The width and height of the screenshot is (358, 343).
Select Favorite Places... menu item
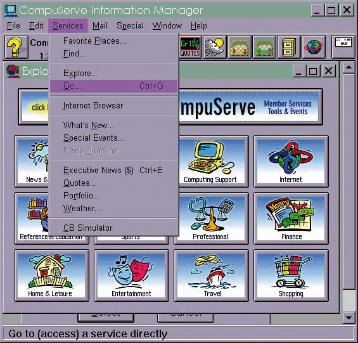click(113, 41)
